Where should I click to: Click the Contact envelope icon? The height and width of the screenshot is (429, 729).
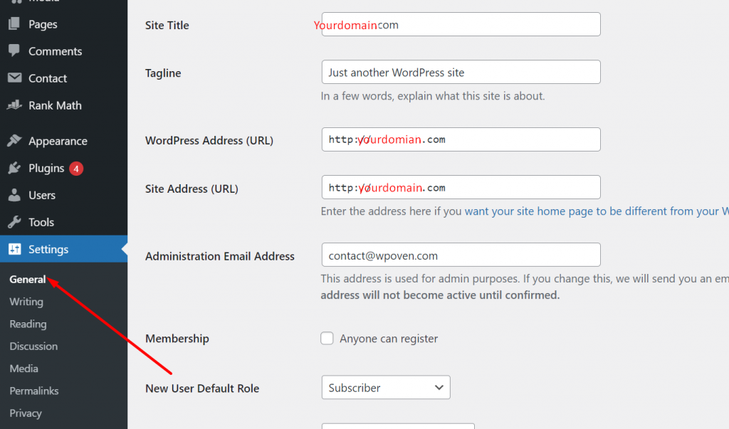[x=14, y=78]
